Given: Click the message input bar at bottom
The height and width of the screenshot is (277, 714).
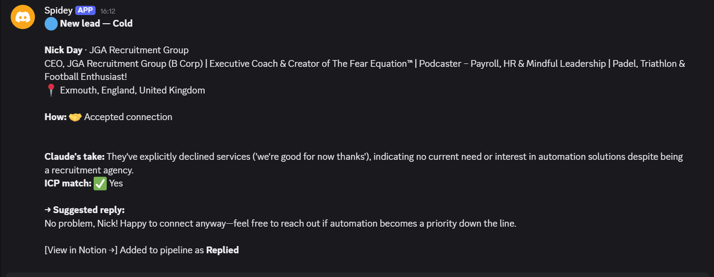Looking at the screenshot, I should pos(357,274).
